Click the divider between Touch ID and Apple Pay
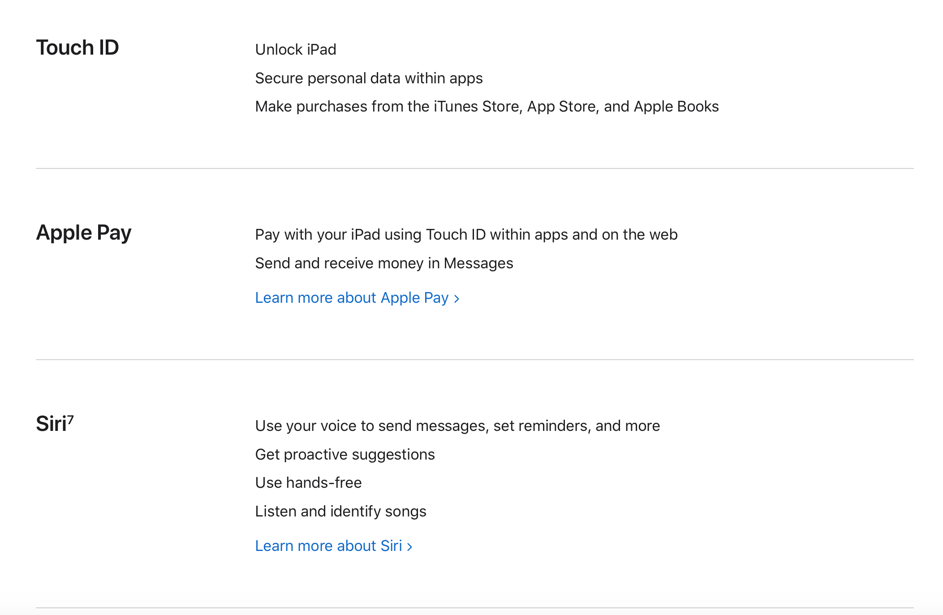Image resolution: width=943 pixels, height=615 pixels. pos(475,168)
